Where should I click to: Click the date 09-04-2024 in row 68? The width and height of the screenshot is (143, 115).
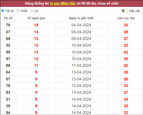(81, 39)
